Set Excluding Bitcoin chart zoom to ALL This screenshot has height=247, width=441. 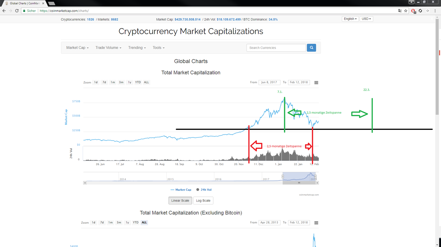pos(144,223)
